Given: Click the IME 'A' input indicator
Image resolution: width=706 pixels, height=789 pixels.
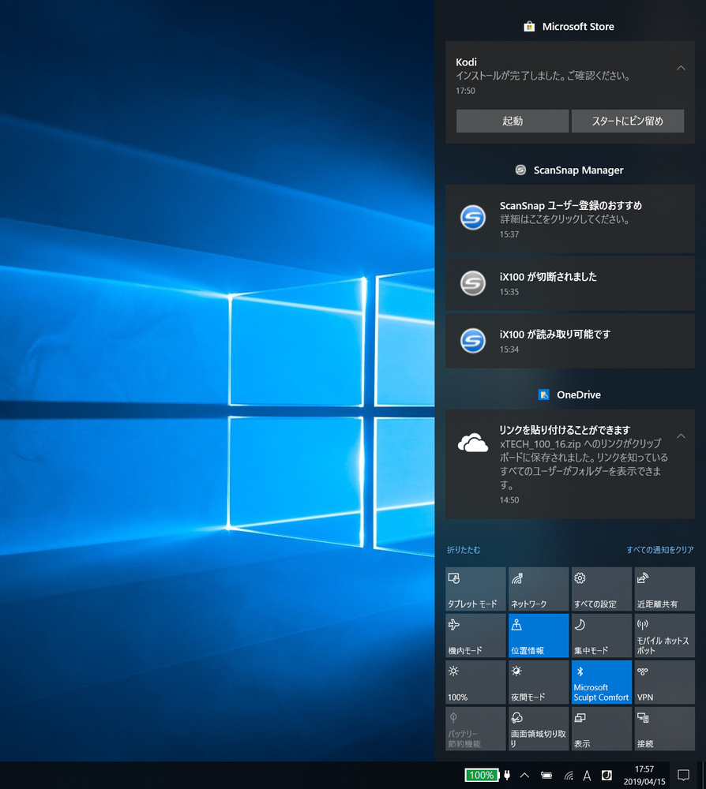Looking at the screenshot, I should (587, 776).
